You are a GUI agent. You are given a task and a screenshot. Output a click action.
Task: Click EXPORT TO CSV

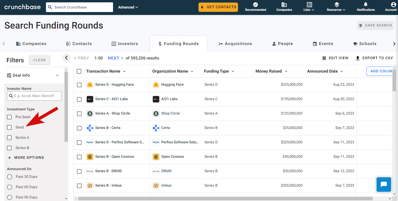pyautogui.click(x=374, y=58)
